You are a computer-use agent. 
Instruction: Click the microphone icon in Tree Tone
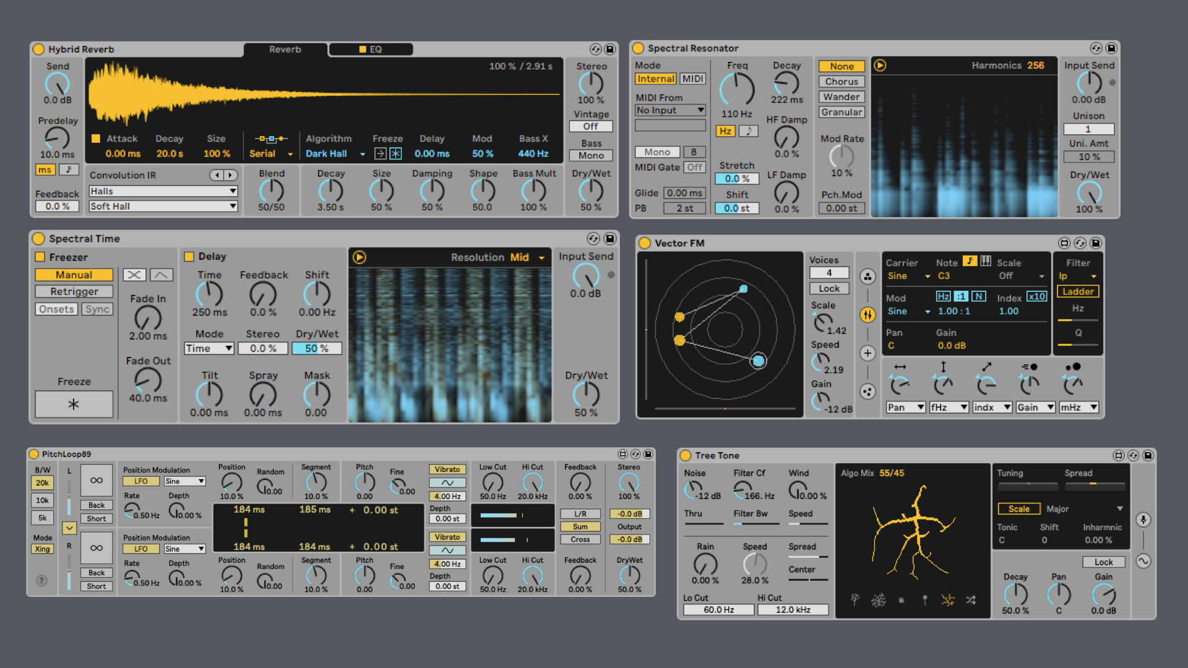[x=1143, y=520]
